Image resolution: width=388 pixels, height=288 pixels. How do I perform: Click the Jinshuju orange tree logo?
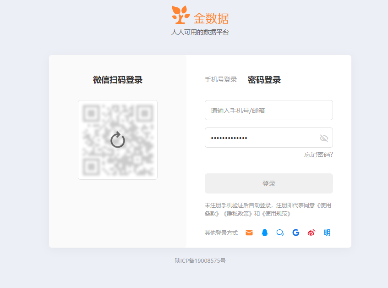[180, 15]
